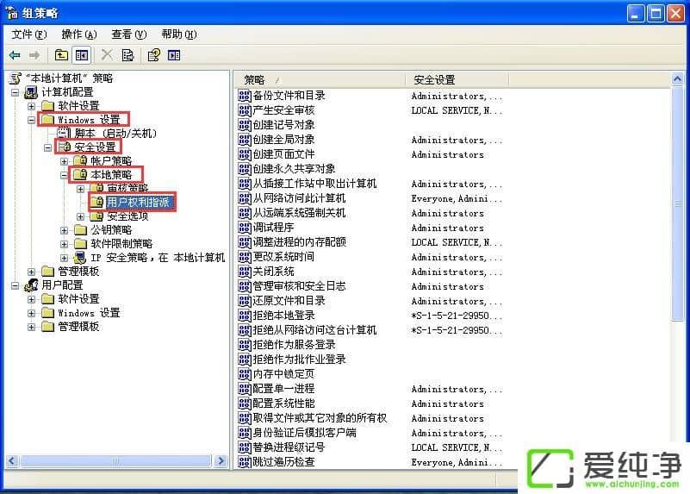Collapse the 本地策略 node
Image resolution: width=690 pixels, height=494 pixels.
coord(65,175)
